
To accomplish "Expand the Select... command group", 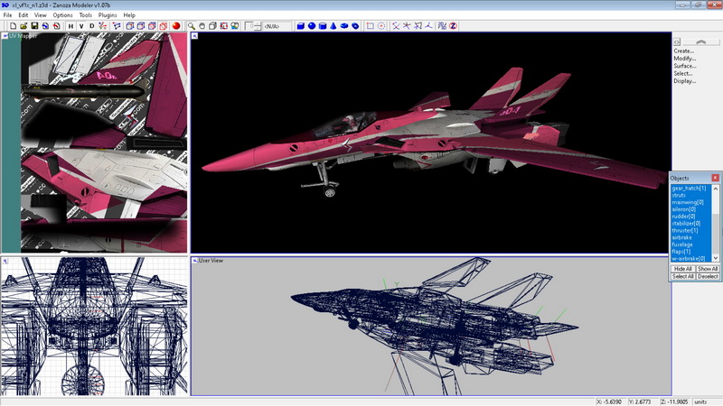I will coord(683,73).
